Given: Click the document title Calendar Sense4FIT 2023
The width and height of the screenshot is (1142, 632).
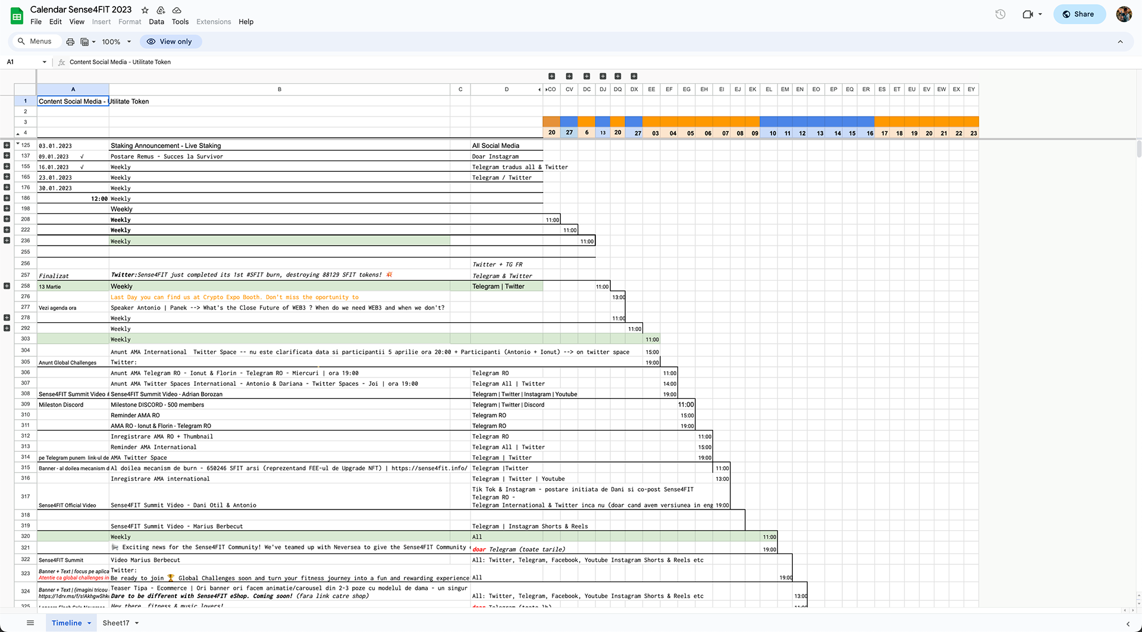Looking at the screenshot, I should tap(81, 10).
